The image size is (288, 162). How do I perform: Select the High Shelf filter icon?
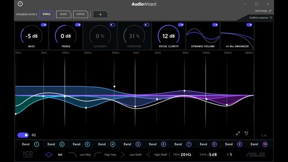coord(148,155)
